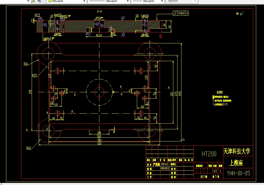This screenshot has height=185, width=264.
Task: Select the 610 overall width dimension
Action: pos(99,143)
